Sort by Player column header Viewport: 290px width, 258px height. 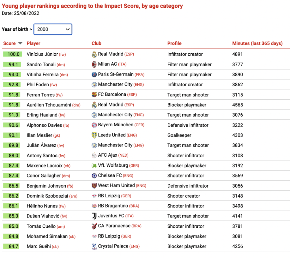33,43
